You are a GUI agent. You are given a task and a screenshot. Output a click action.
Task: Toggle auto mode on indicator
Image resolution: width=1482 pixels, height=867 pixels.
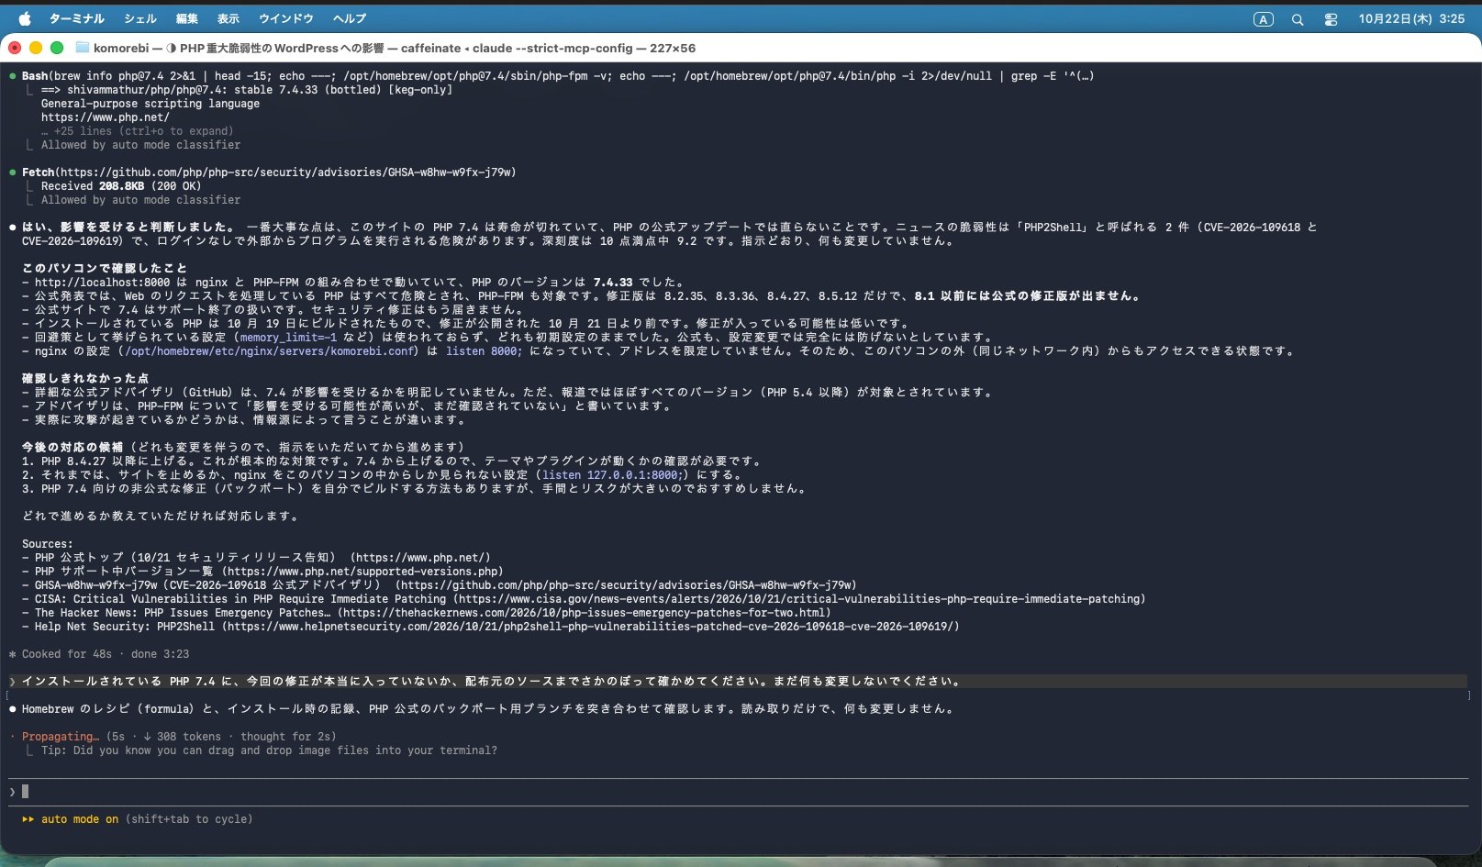point(80,819)
